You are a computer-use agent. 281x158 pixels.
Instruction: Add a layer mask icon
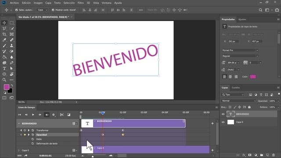point(250,155)
